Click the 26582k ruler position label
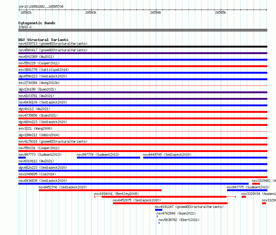 pos(26,12)
